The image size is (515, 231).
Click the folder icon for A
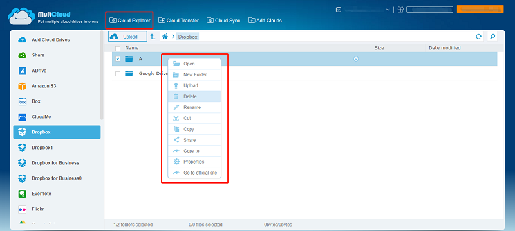[x=129, y=59]
